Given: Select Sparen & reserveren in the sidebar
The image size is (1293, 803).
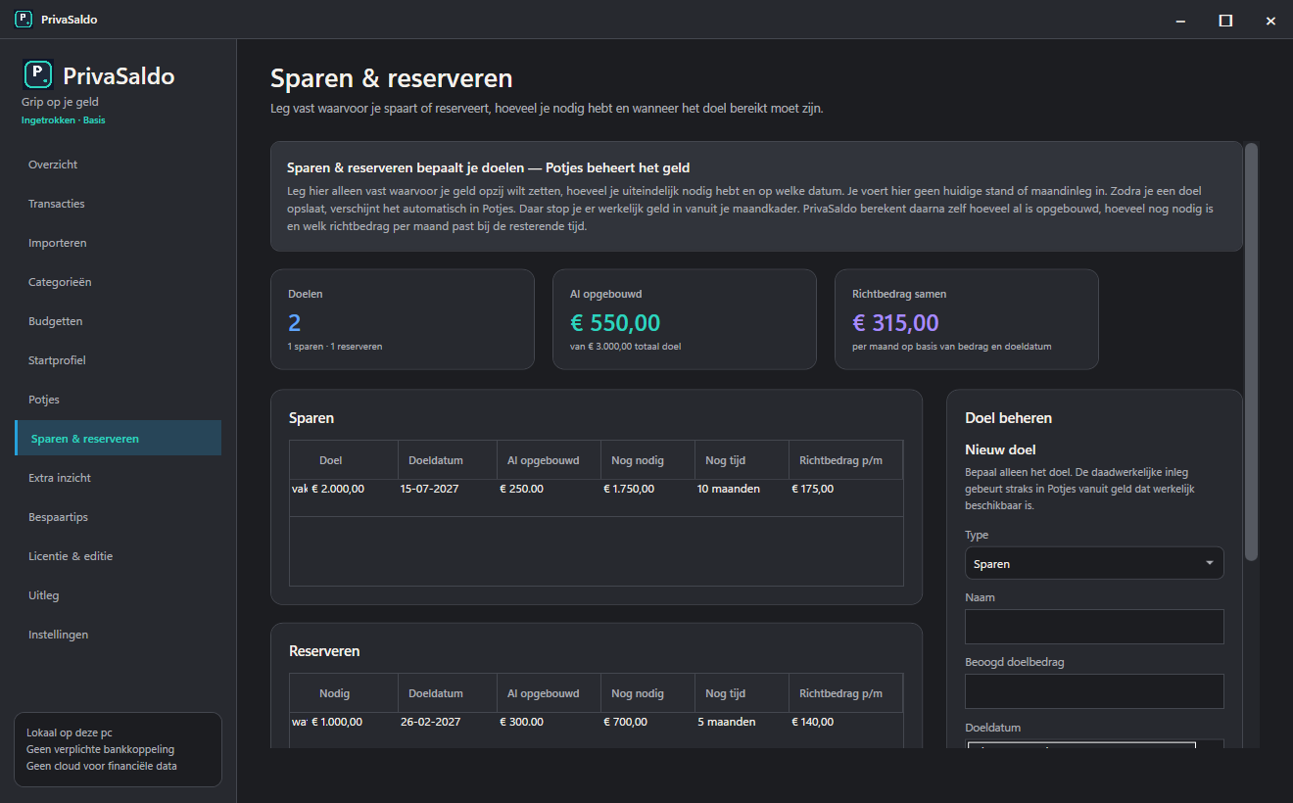Looking at the screenshot, I should 118,439.
